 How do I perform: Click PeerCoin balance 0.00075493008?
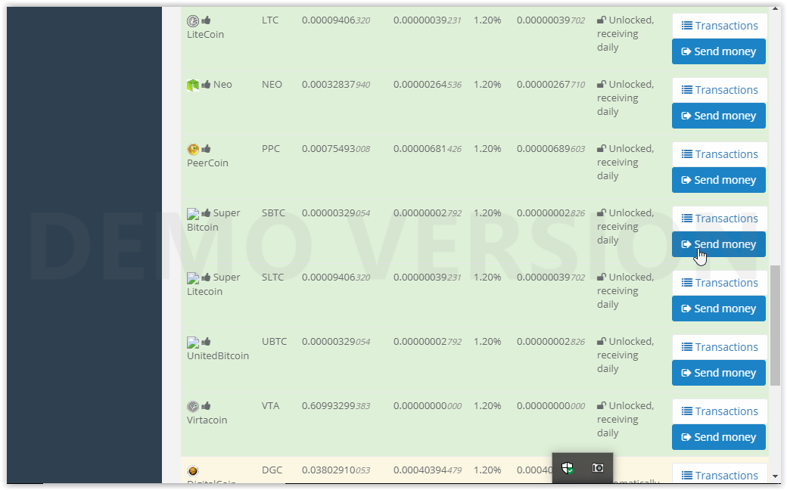(336, 148)
